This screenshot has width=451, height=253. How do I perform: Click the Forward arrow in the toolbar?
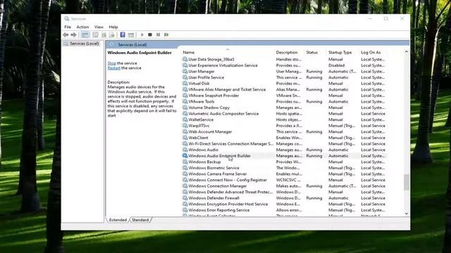(73, 34)
